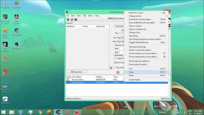The width and height of the screenshot is (204, 115).
Task: Click the Stop address field
Action: (122, 52)
